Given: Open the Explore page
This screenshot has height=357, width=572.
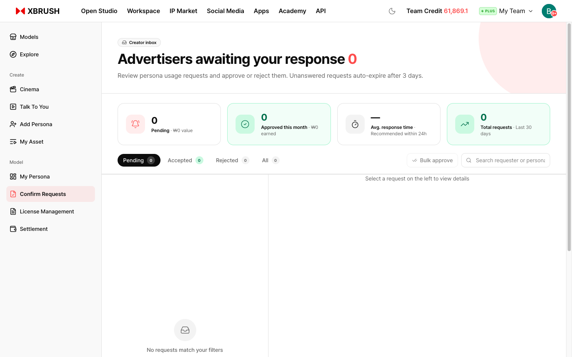Looking at the screenshot, I should (50, 54).
